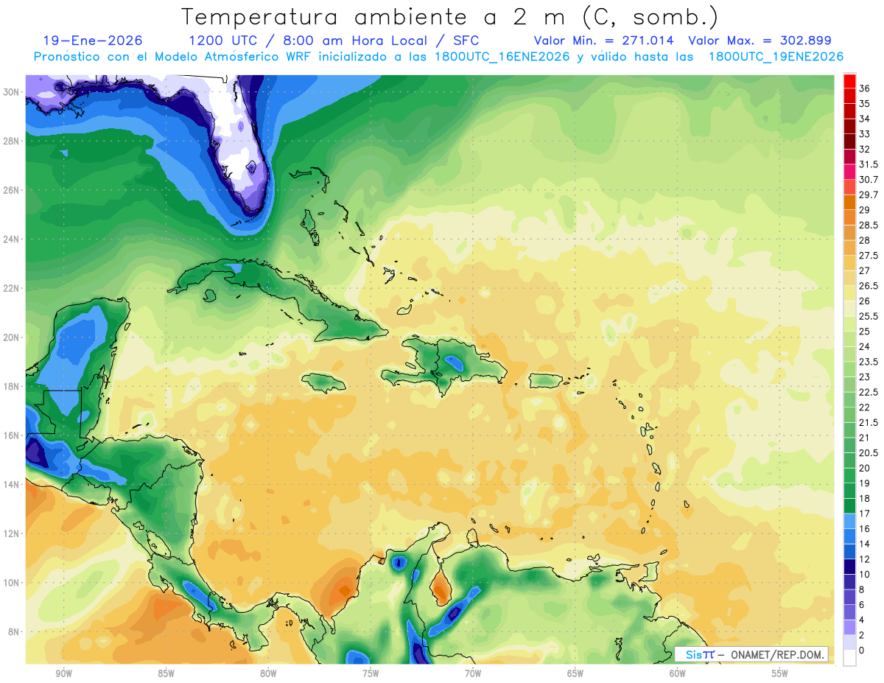Screen dimensions: 884x683
Task: Click the '20N' latitude label
Action: (x=13, y=337)
